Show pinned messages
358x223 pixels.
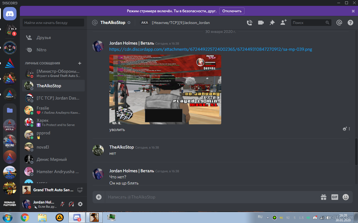click(x=272, y=23)
